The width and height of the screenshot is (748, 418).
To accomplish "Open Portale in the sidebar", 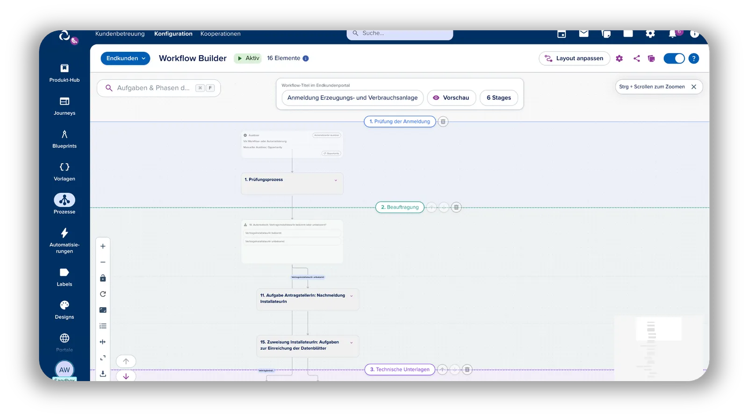I will 65,343.
